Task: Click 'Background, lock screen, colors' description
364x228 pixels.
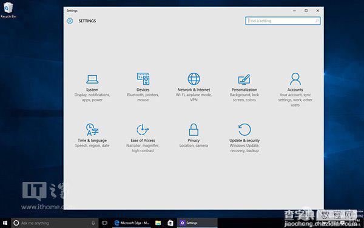Action: 244,98
